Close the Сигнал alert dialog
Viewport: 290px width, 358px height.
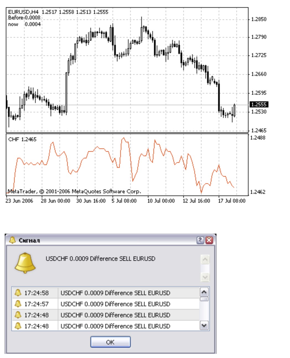pyautogui.click(x=209, y=240)
